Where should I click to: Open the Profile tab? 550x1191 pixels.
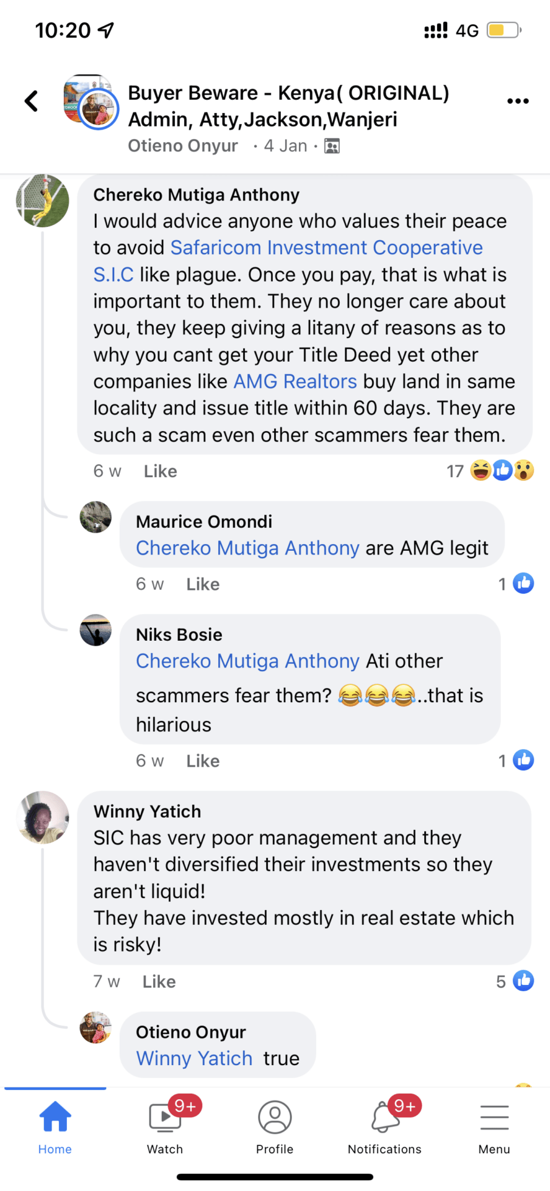pyautogui.click(x=275, y=1127)
